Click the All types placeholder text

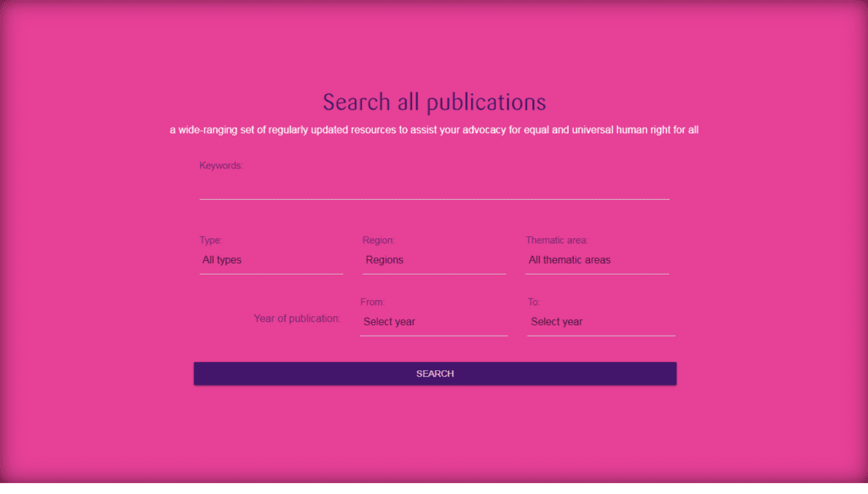[222, 260]
